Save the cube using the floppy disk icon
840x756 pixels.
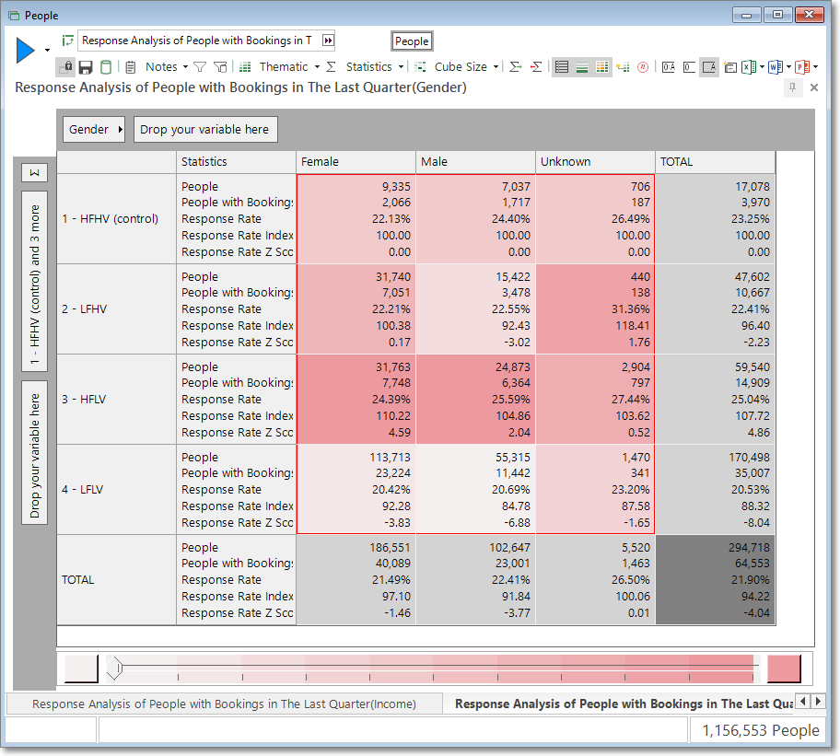(86, 67)
